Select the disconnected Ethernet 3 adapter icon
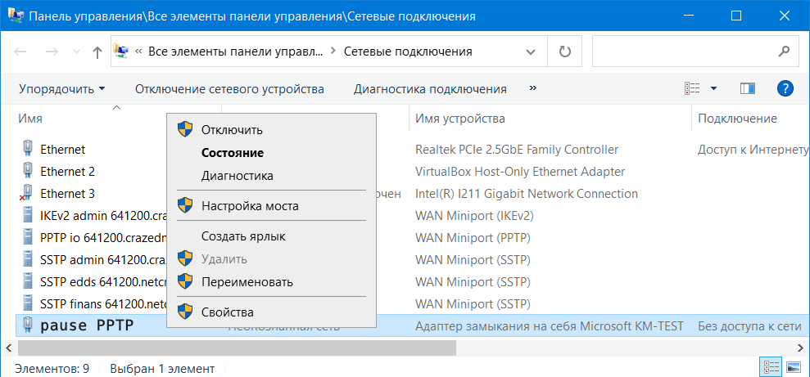Image resolution: width=810 pixels, height=377 pixels. 27,194
